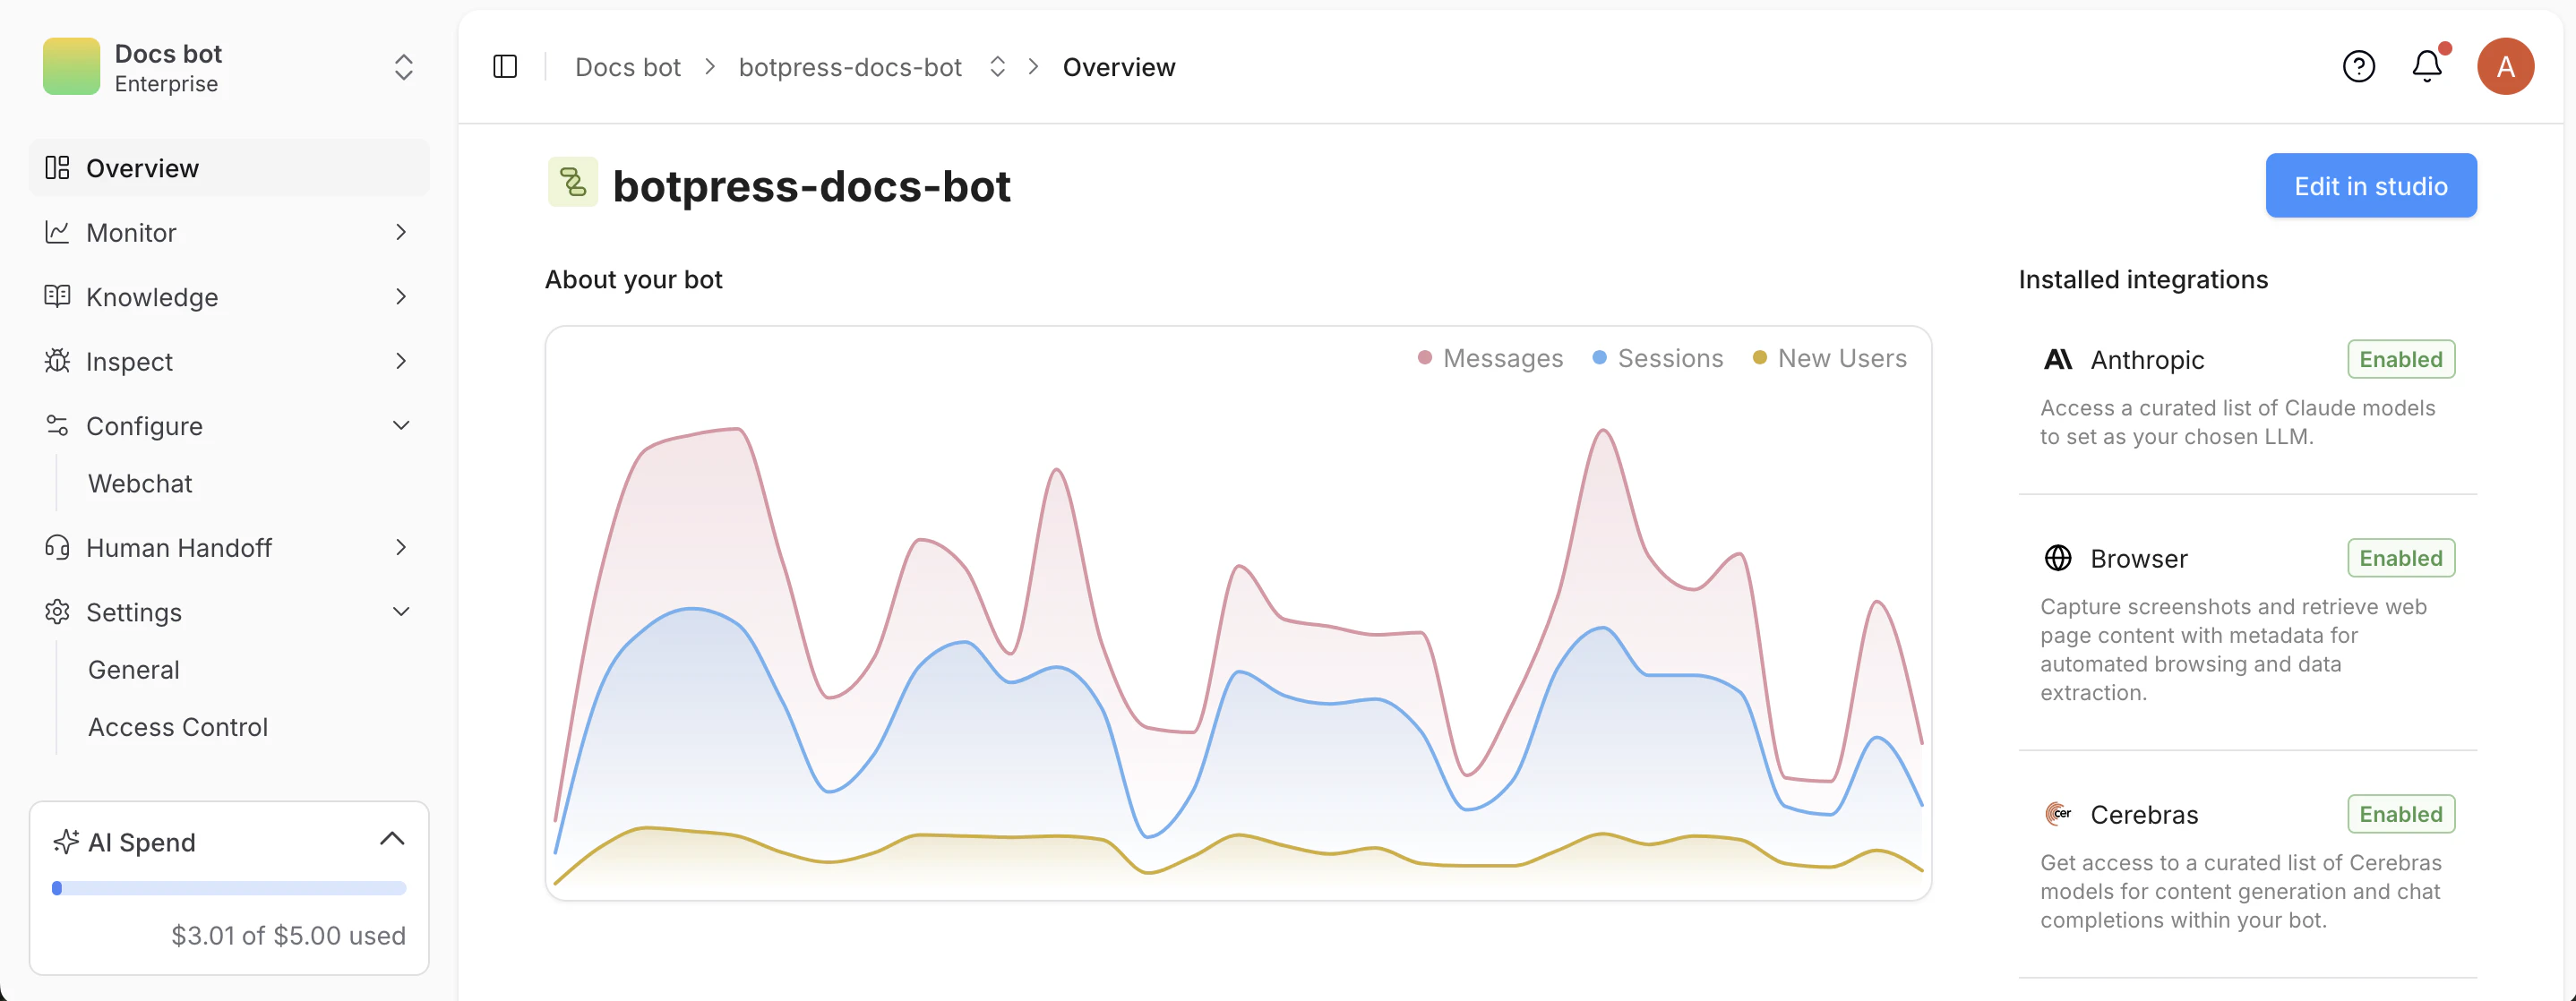Disable the Browser integration
The width and height of the screenshot is (2576, 1001).
pos(2401,557)
